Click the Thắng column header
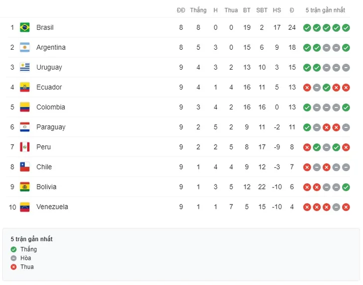 (198, 10)
